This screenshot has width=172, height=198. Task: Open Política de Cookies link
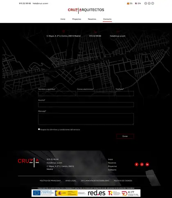click(123, 181)
